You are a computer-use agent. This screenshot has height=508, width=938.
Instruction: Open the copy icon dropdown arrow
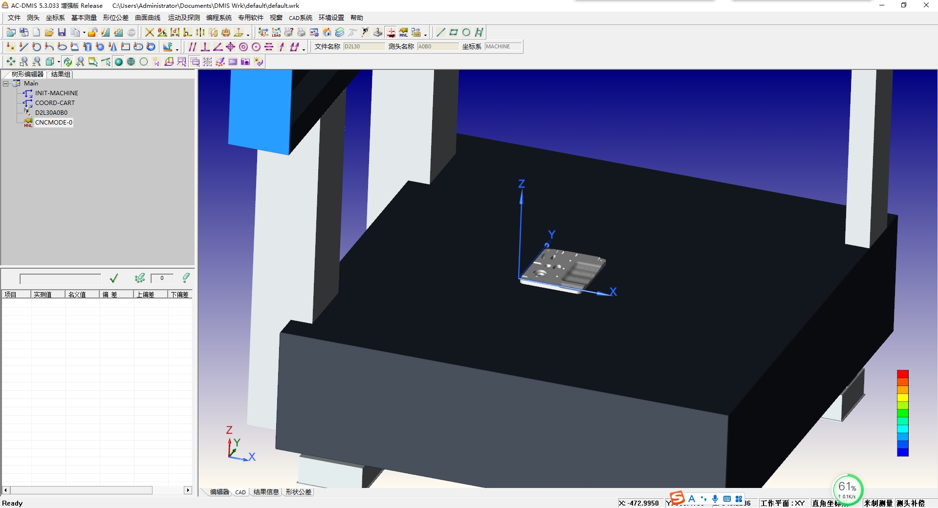tap(84, 33)
